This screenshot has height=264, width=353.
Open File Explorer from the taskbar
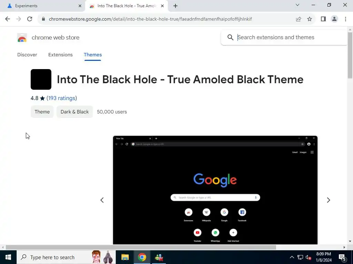coord(125,257)
